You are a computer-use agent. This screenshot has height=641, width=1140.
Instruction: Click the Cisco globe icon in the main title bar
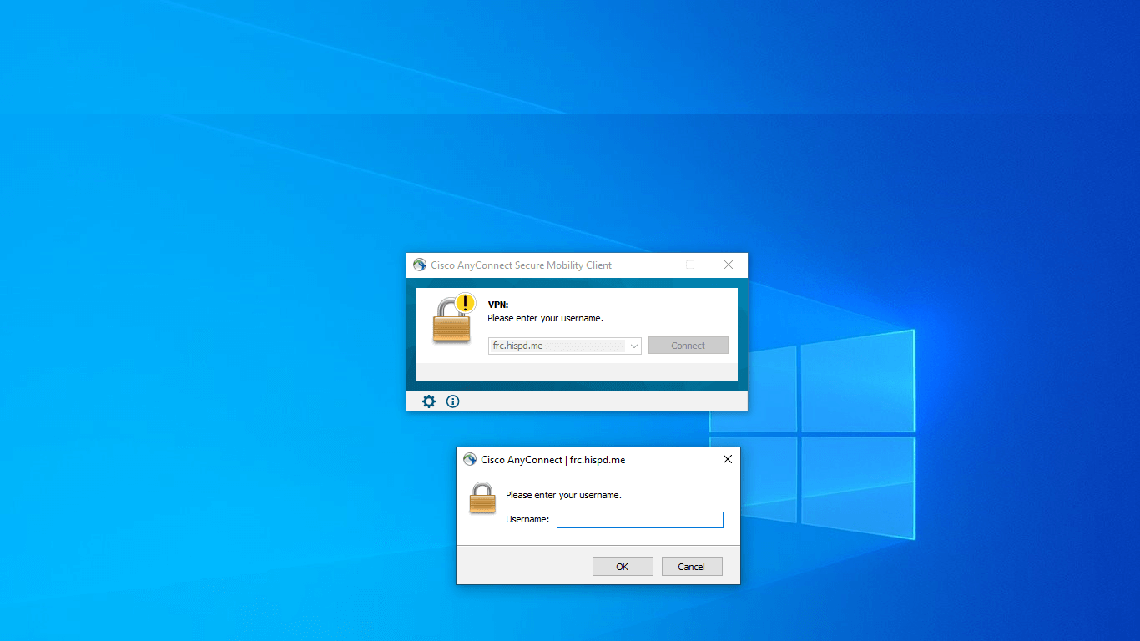point(420,265)
